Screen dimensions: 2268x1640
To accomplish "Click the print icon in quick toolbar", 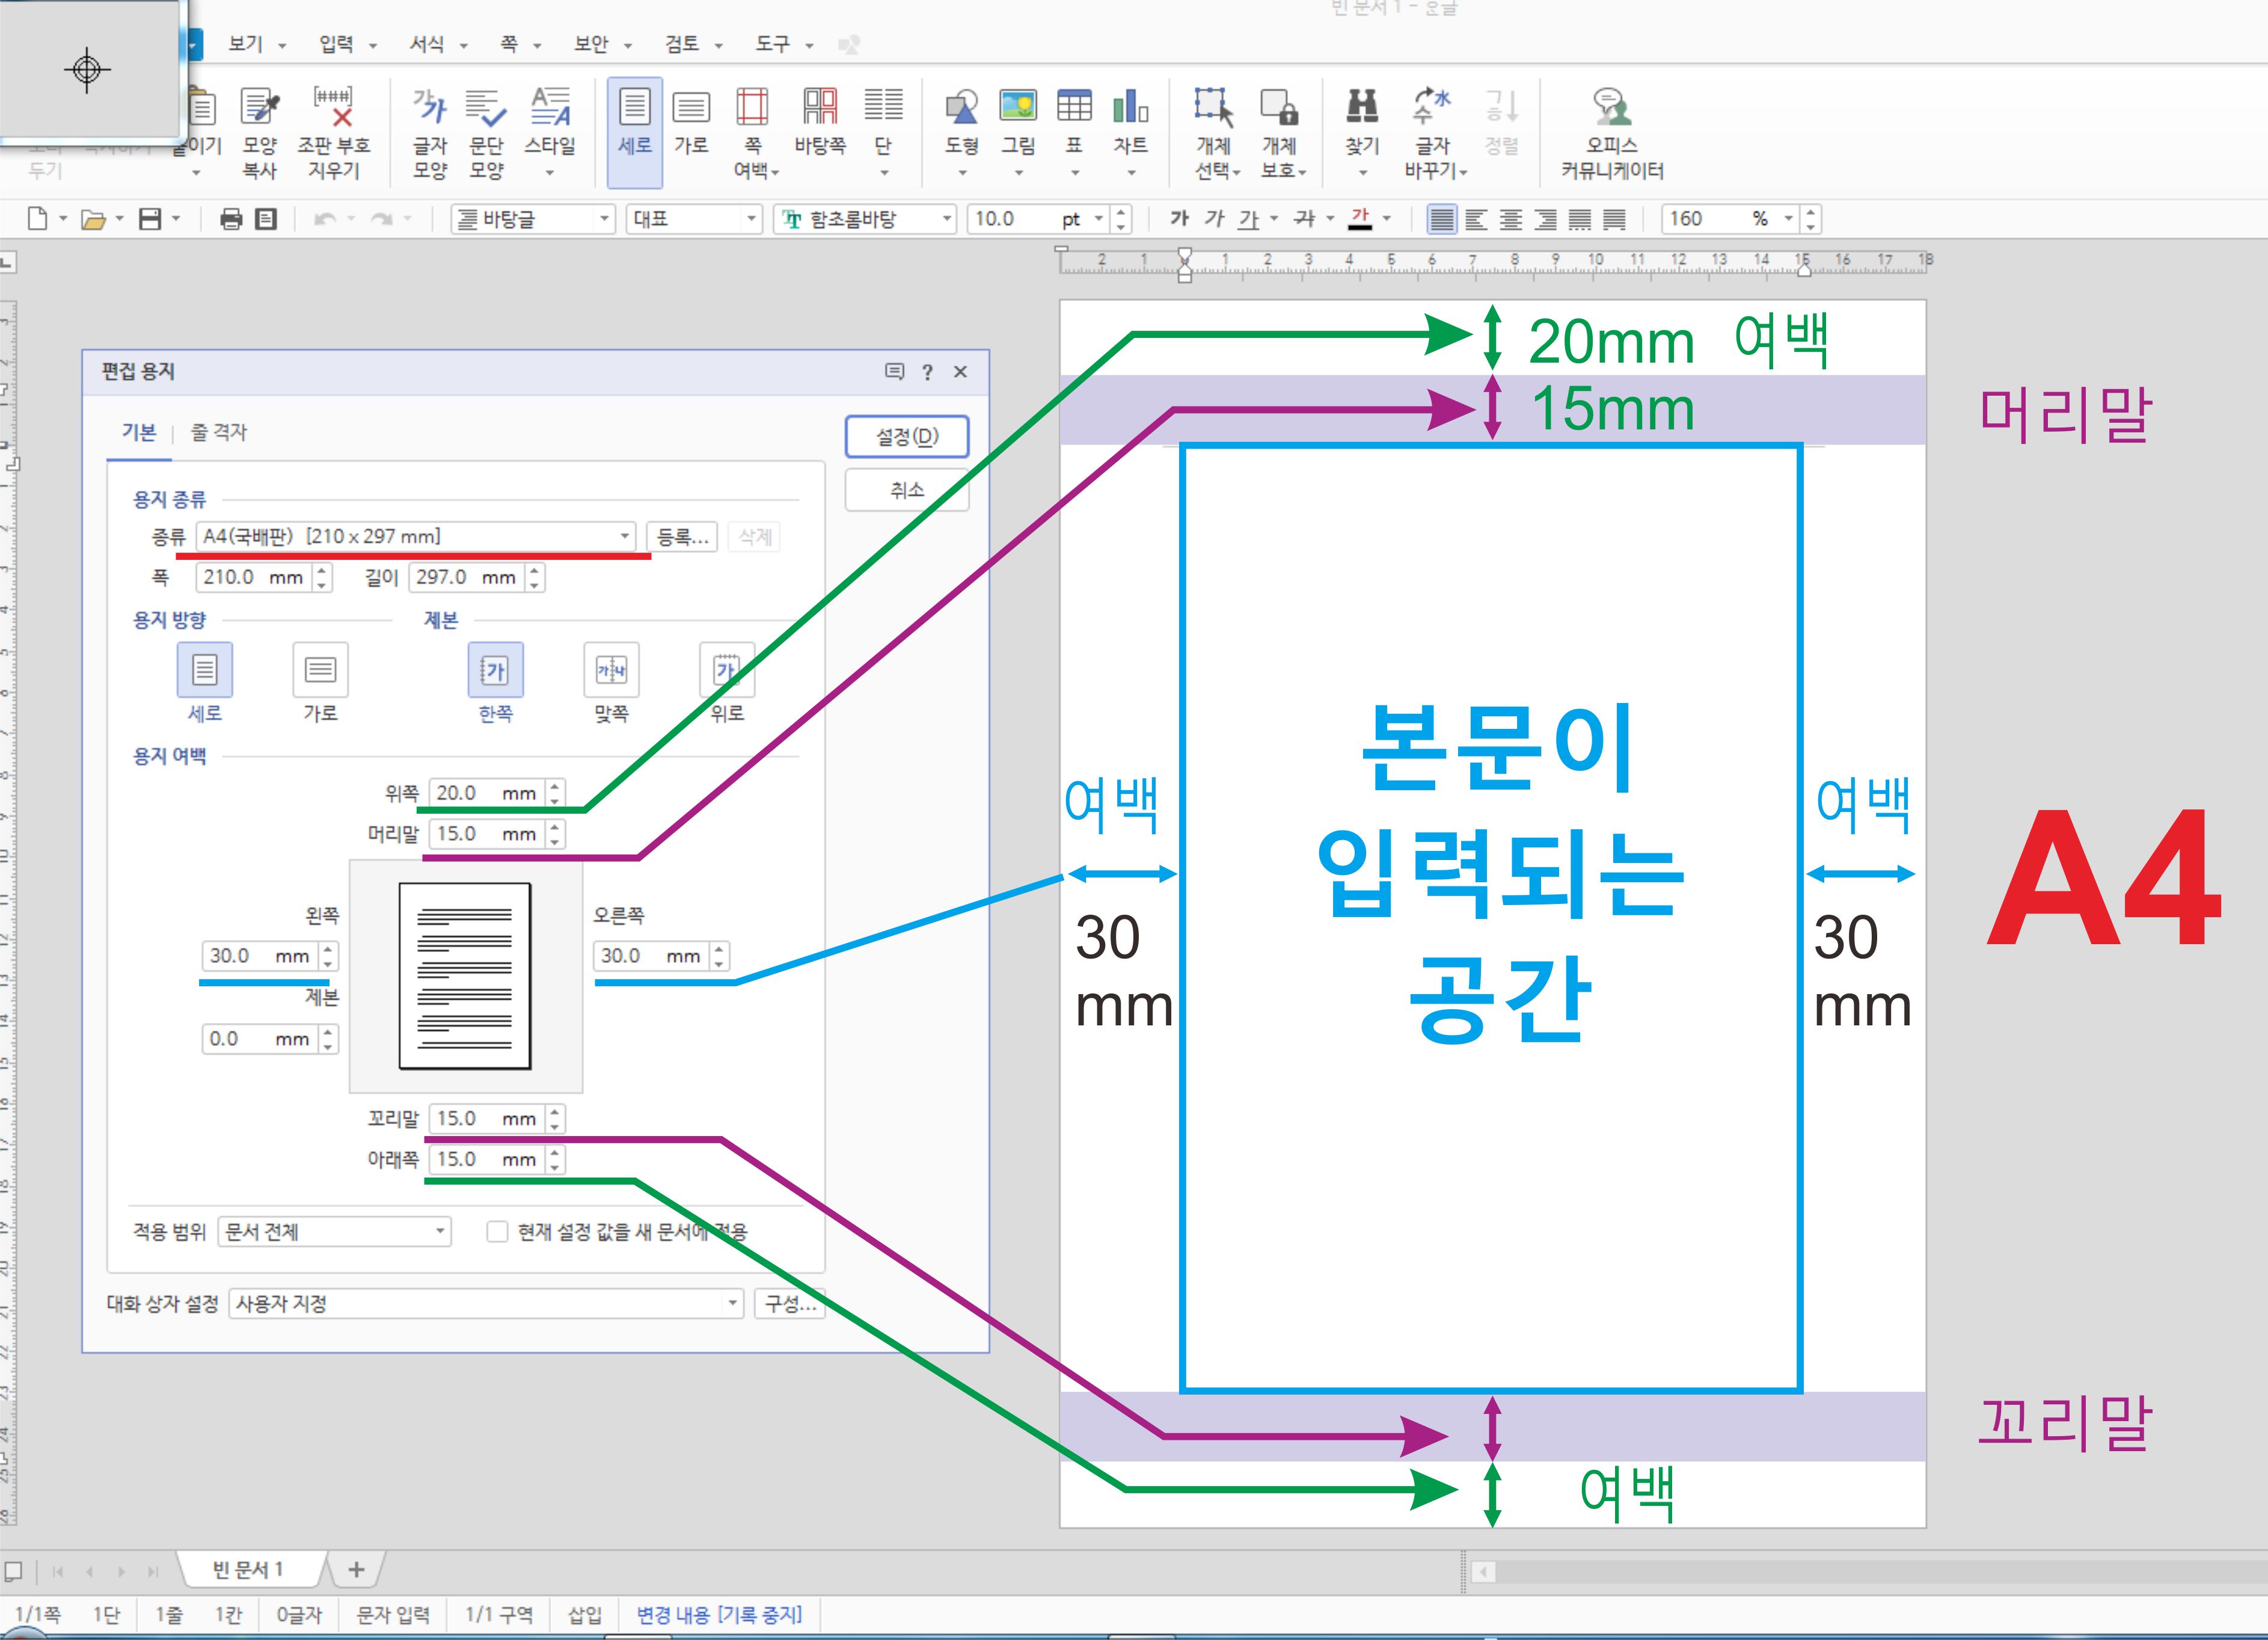I will coord(231,219).
